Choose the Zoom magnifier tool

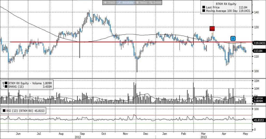pyautogui.click(x=155, y=3)
